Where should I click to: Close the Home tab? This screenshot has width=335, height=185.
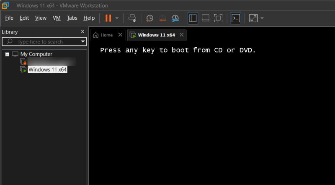click(x=120, y=35)
